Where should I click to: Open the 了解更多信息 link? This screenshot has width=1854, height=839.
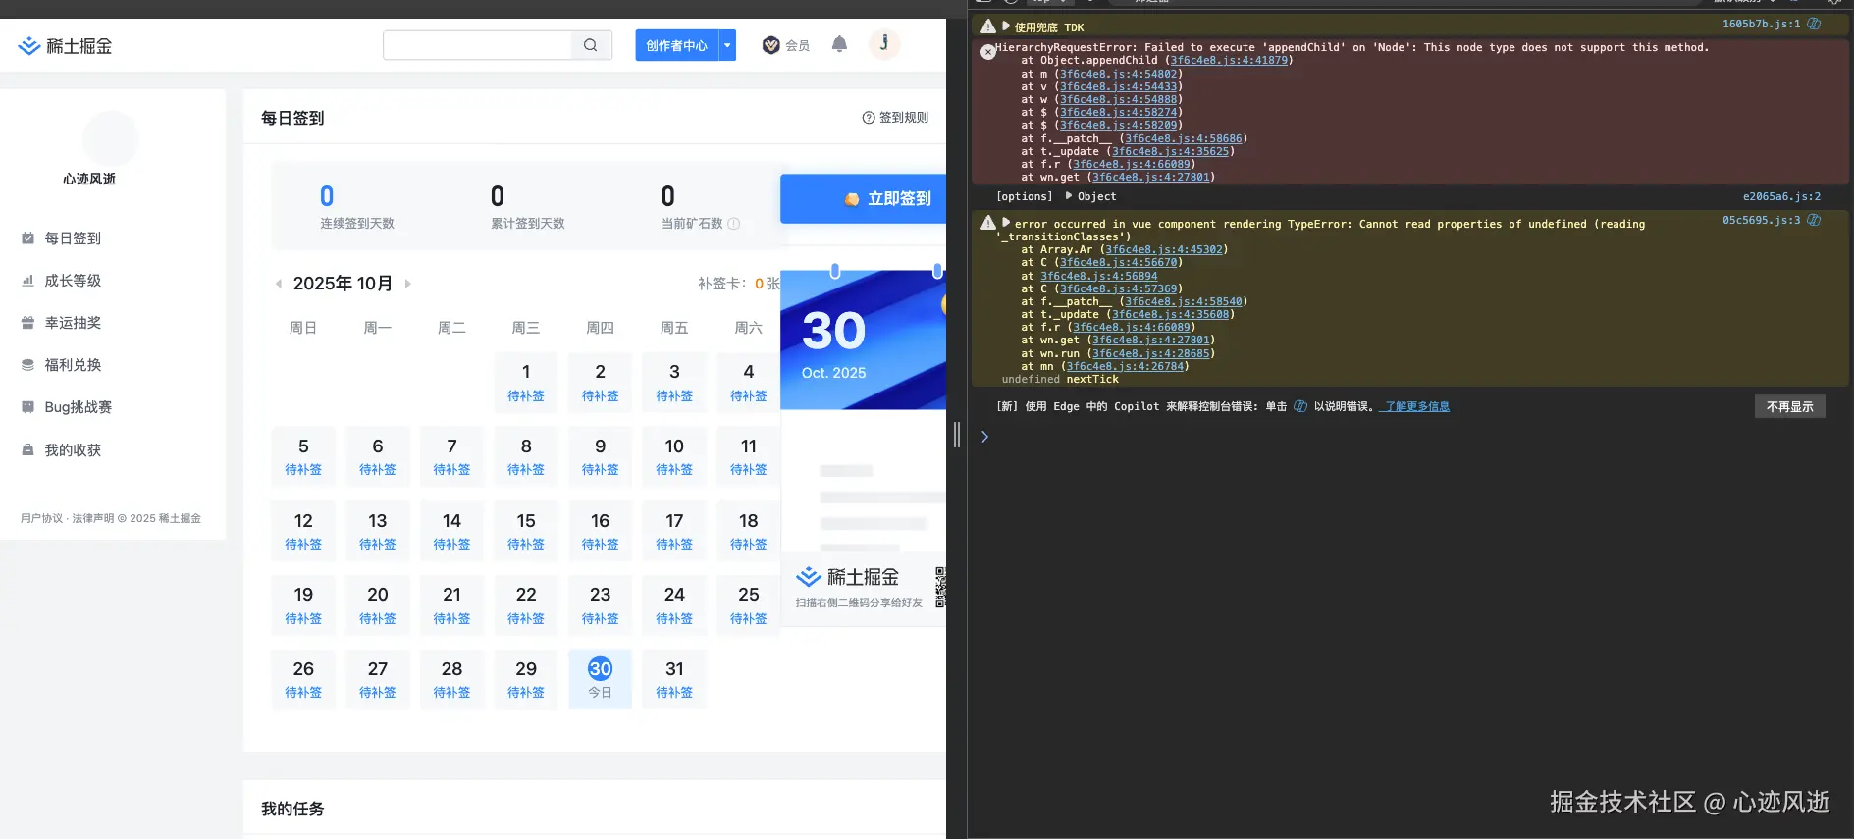[x=1414, y=406]
